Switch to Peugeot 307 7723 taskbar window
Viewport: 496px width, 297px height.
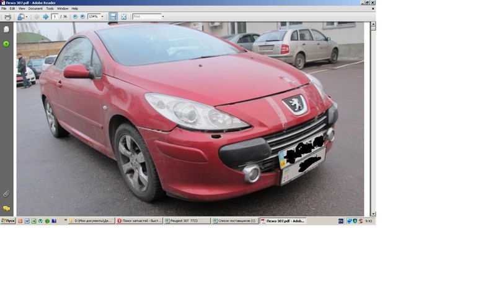187,221
